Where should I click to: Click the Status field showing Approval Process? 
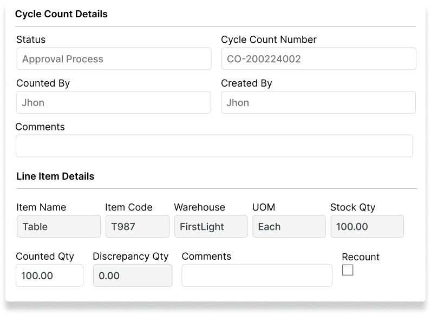[x=114, y=58]
